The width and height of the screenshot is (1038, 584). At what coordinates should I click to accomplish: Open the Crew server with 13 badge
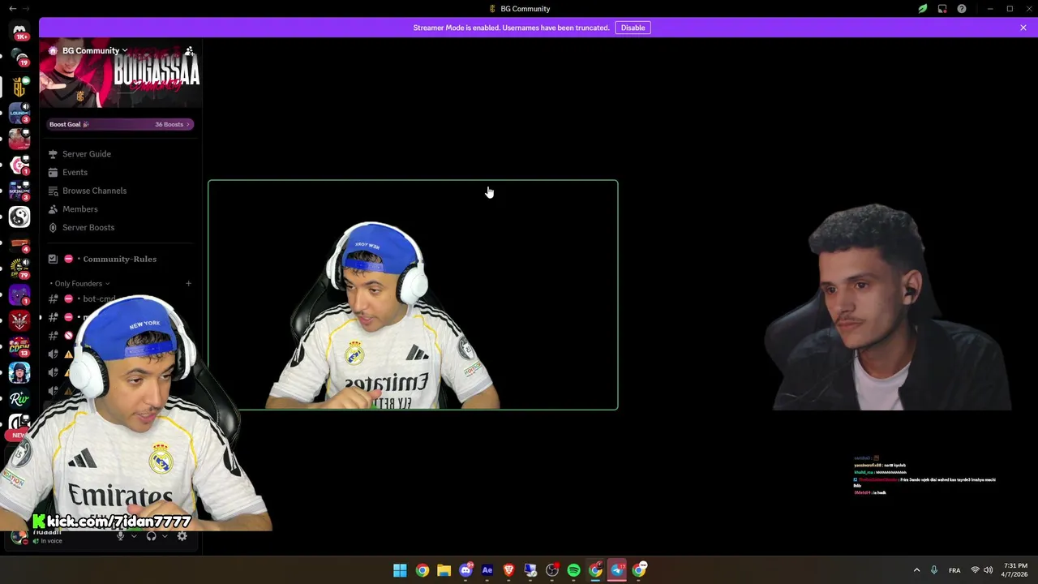19,346
